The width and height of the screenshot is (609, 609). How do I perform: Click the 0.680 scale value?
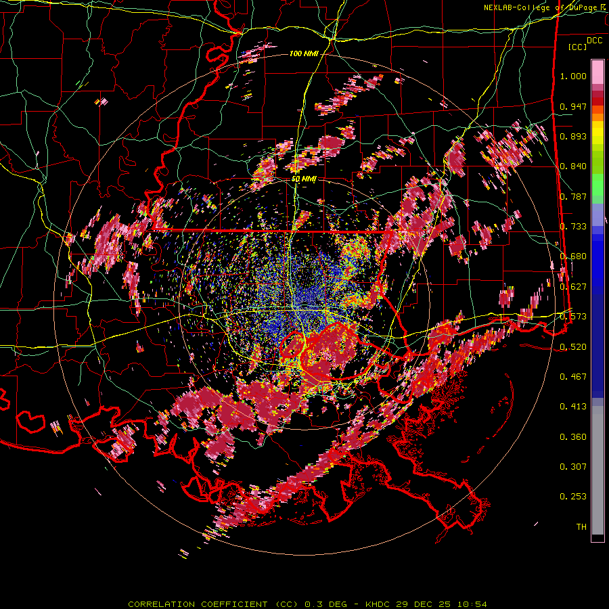(573, 256)
